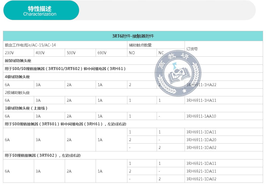The image size is (266, 193).
Task: Select the 500V column header
Action: point(80,53)
